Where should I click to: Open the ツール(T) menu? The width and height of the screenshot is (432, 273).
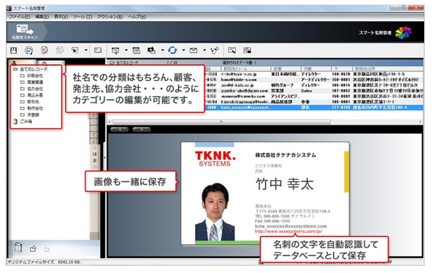[83, 17]
